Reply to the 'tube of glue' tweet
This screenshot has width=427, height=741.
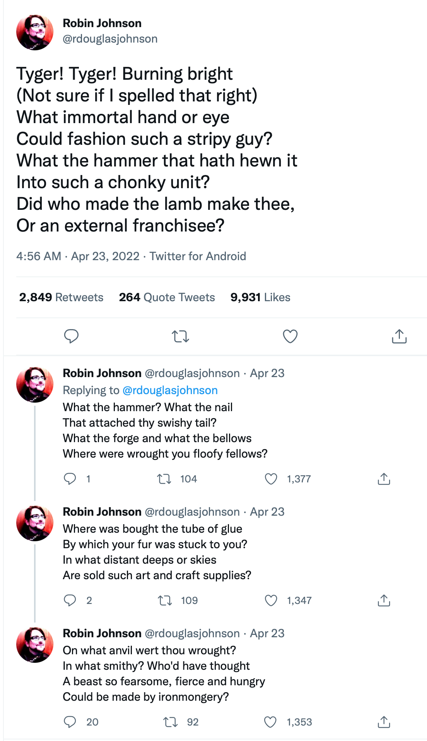pos(70,600)
